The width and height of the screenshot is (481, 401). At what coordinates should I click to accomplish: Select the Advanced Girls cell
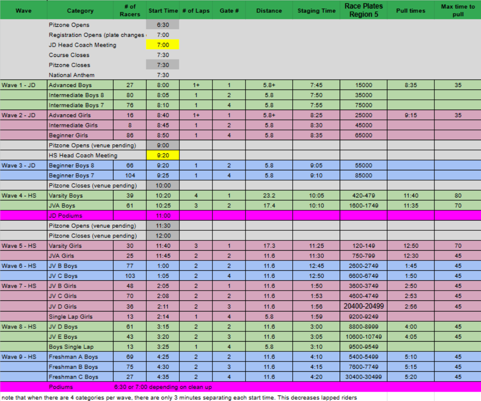[80, 115]
